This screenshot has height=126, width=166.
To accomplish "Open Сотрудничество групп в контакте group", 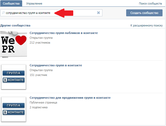I will pyautogui.click(x=56, y=65).
